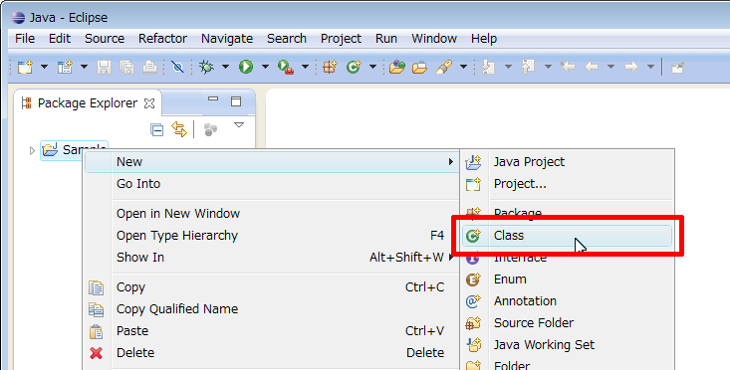Screen dimensions: 730x370
Task: Click the green Run button icon
Action: tap(246, 67)
